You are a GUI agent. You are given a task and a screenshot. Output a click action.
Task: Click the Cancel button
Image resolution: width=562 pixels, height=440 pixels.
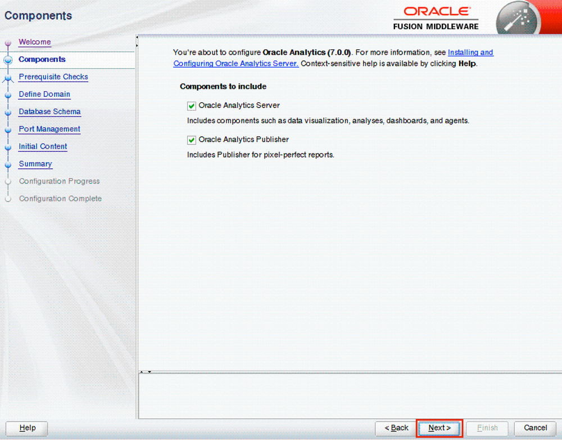click(x=535, y=428)
